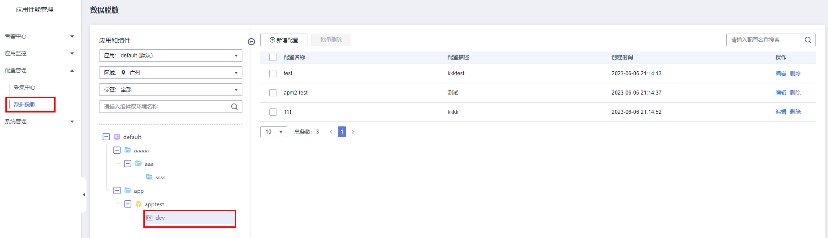
Task: Tick the checkbox for apm2-test row
Action: coord(273,93)
